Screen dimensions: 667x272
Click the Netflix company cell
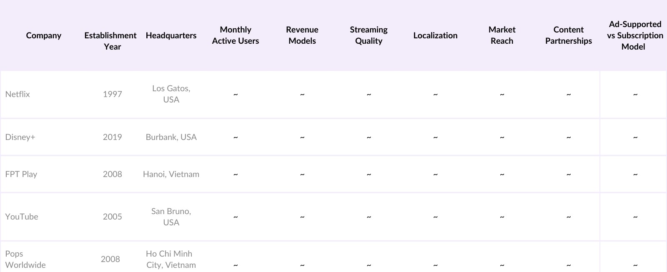(18, 94)
